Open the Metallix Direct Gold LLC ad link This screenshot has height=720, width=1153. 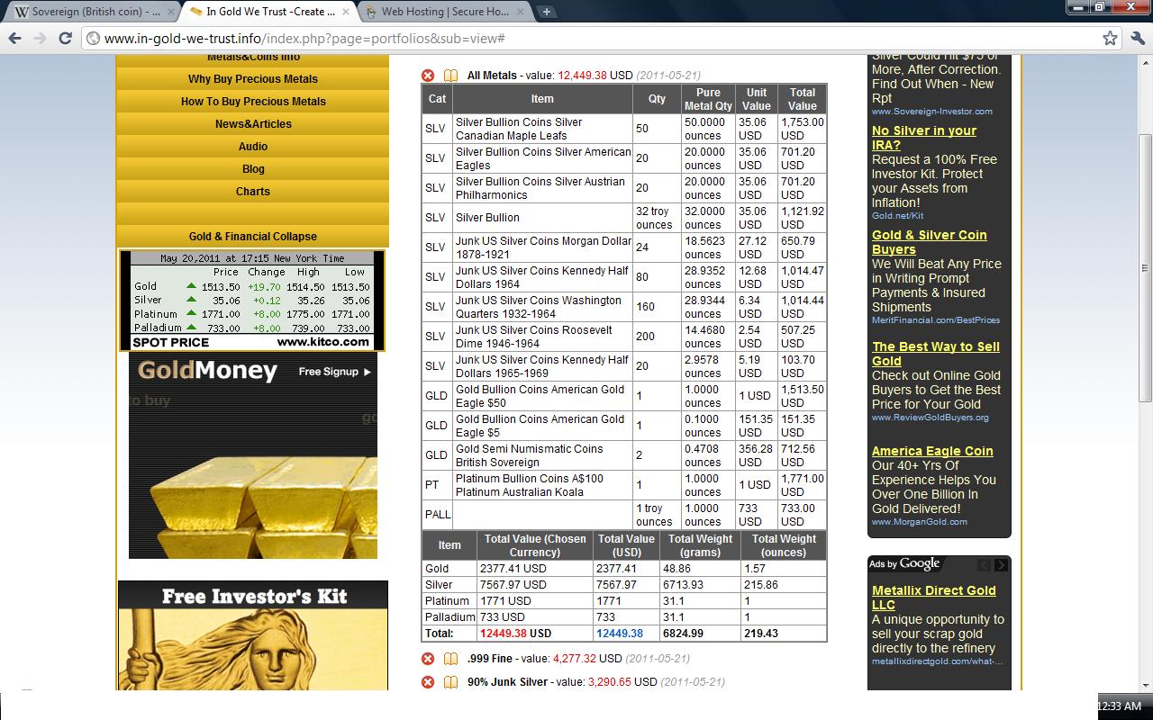click(933, 598)
